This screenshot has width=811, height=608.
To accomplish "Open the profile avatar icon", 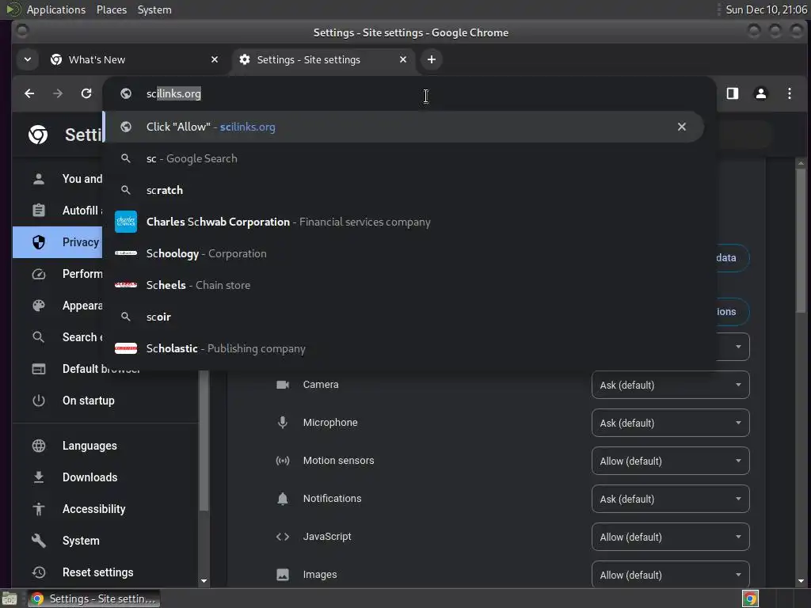I will 761,93.
